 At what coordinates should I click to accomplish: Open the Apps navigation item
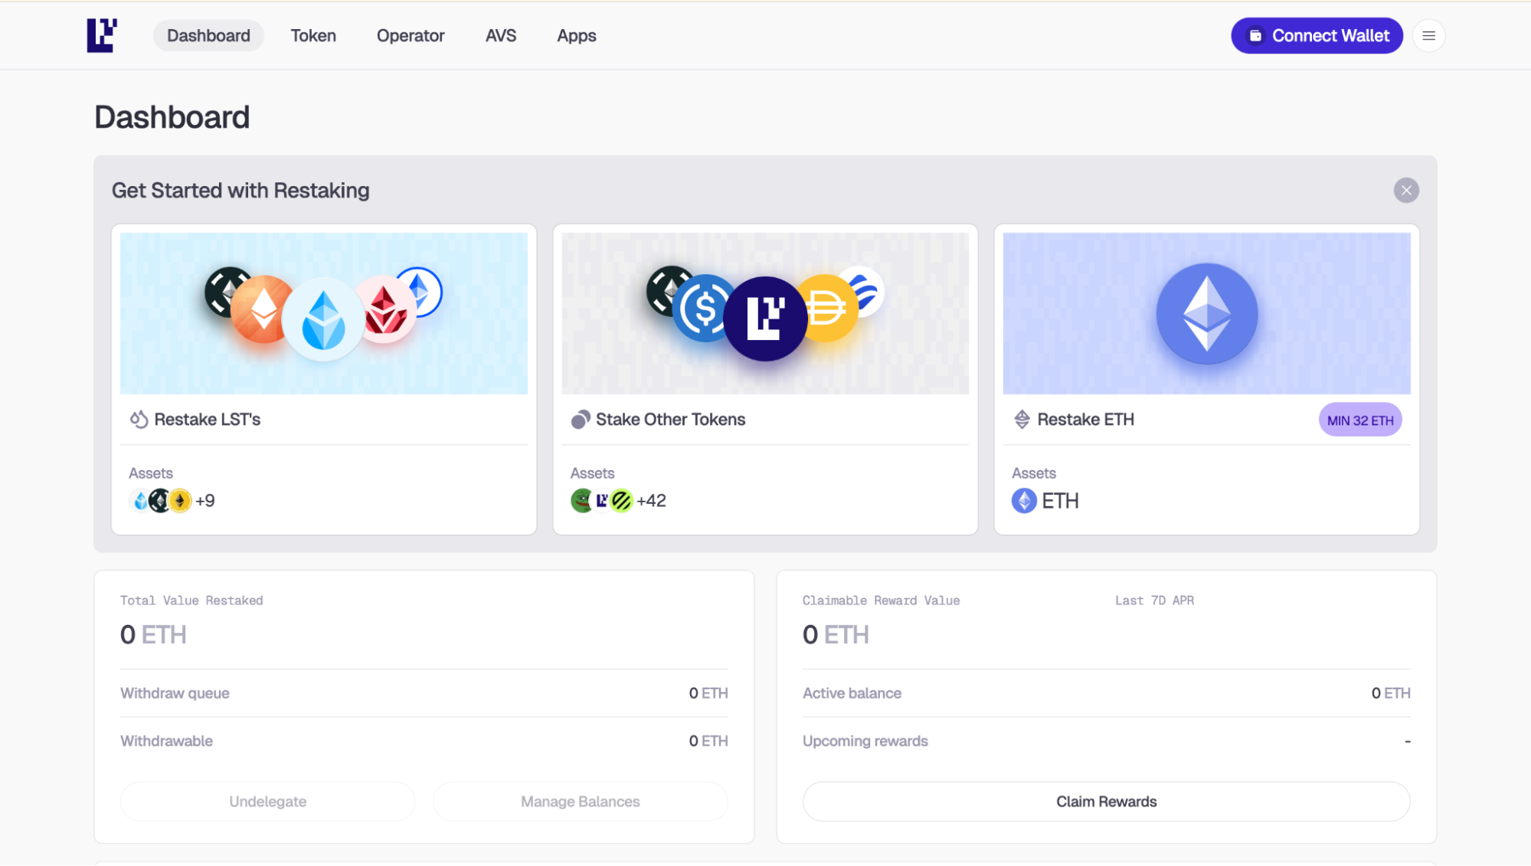click(x=576, y=36)
